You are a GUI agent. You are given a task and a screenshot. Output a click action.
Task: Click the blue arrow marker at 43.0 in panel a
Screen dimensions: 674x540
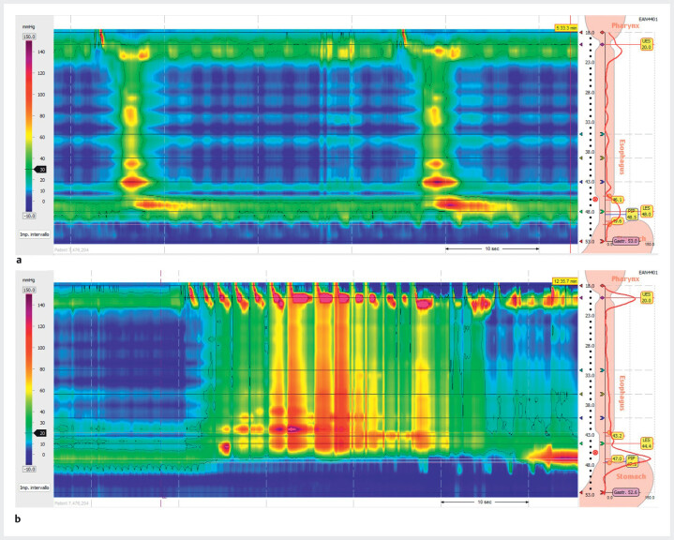[x=602, y=182]
